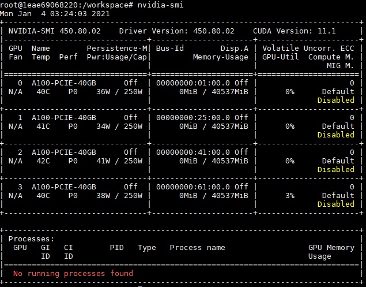366x287 pixels.
Task: Select the 34W / 250W power reading
Action: coord(119,126)
